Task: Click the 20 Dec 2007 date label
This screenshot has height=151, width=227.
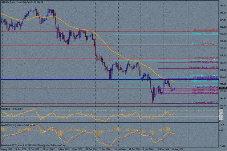Action: 92,149
